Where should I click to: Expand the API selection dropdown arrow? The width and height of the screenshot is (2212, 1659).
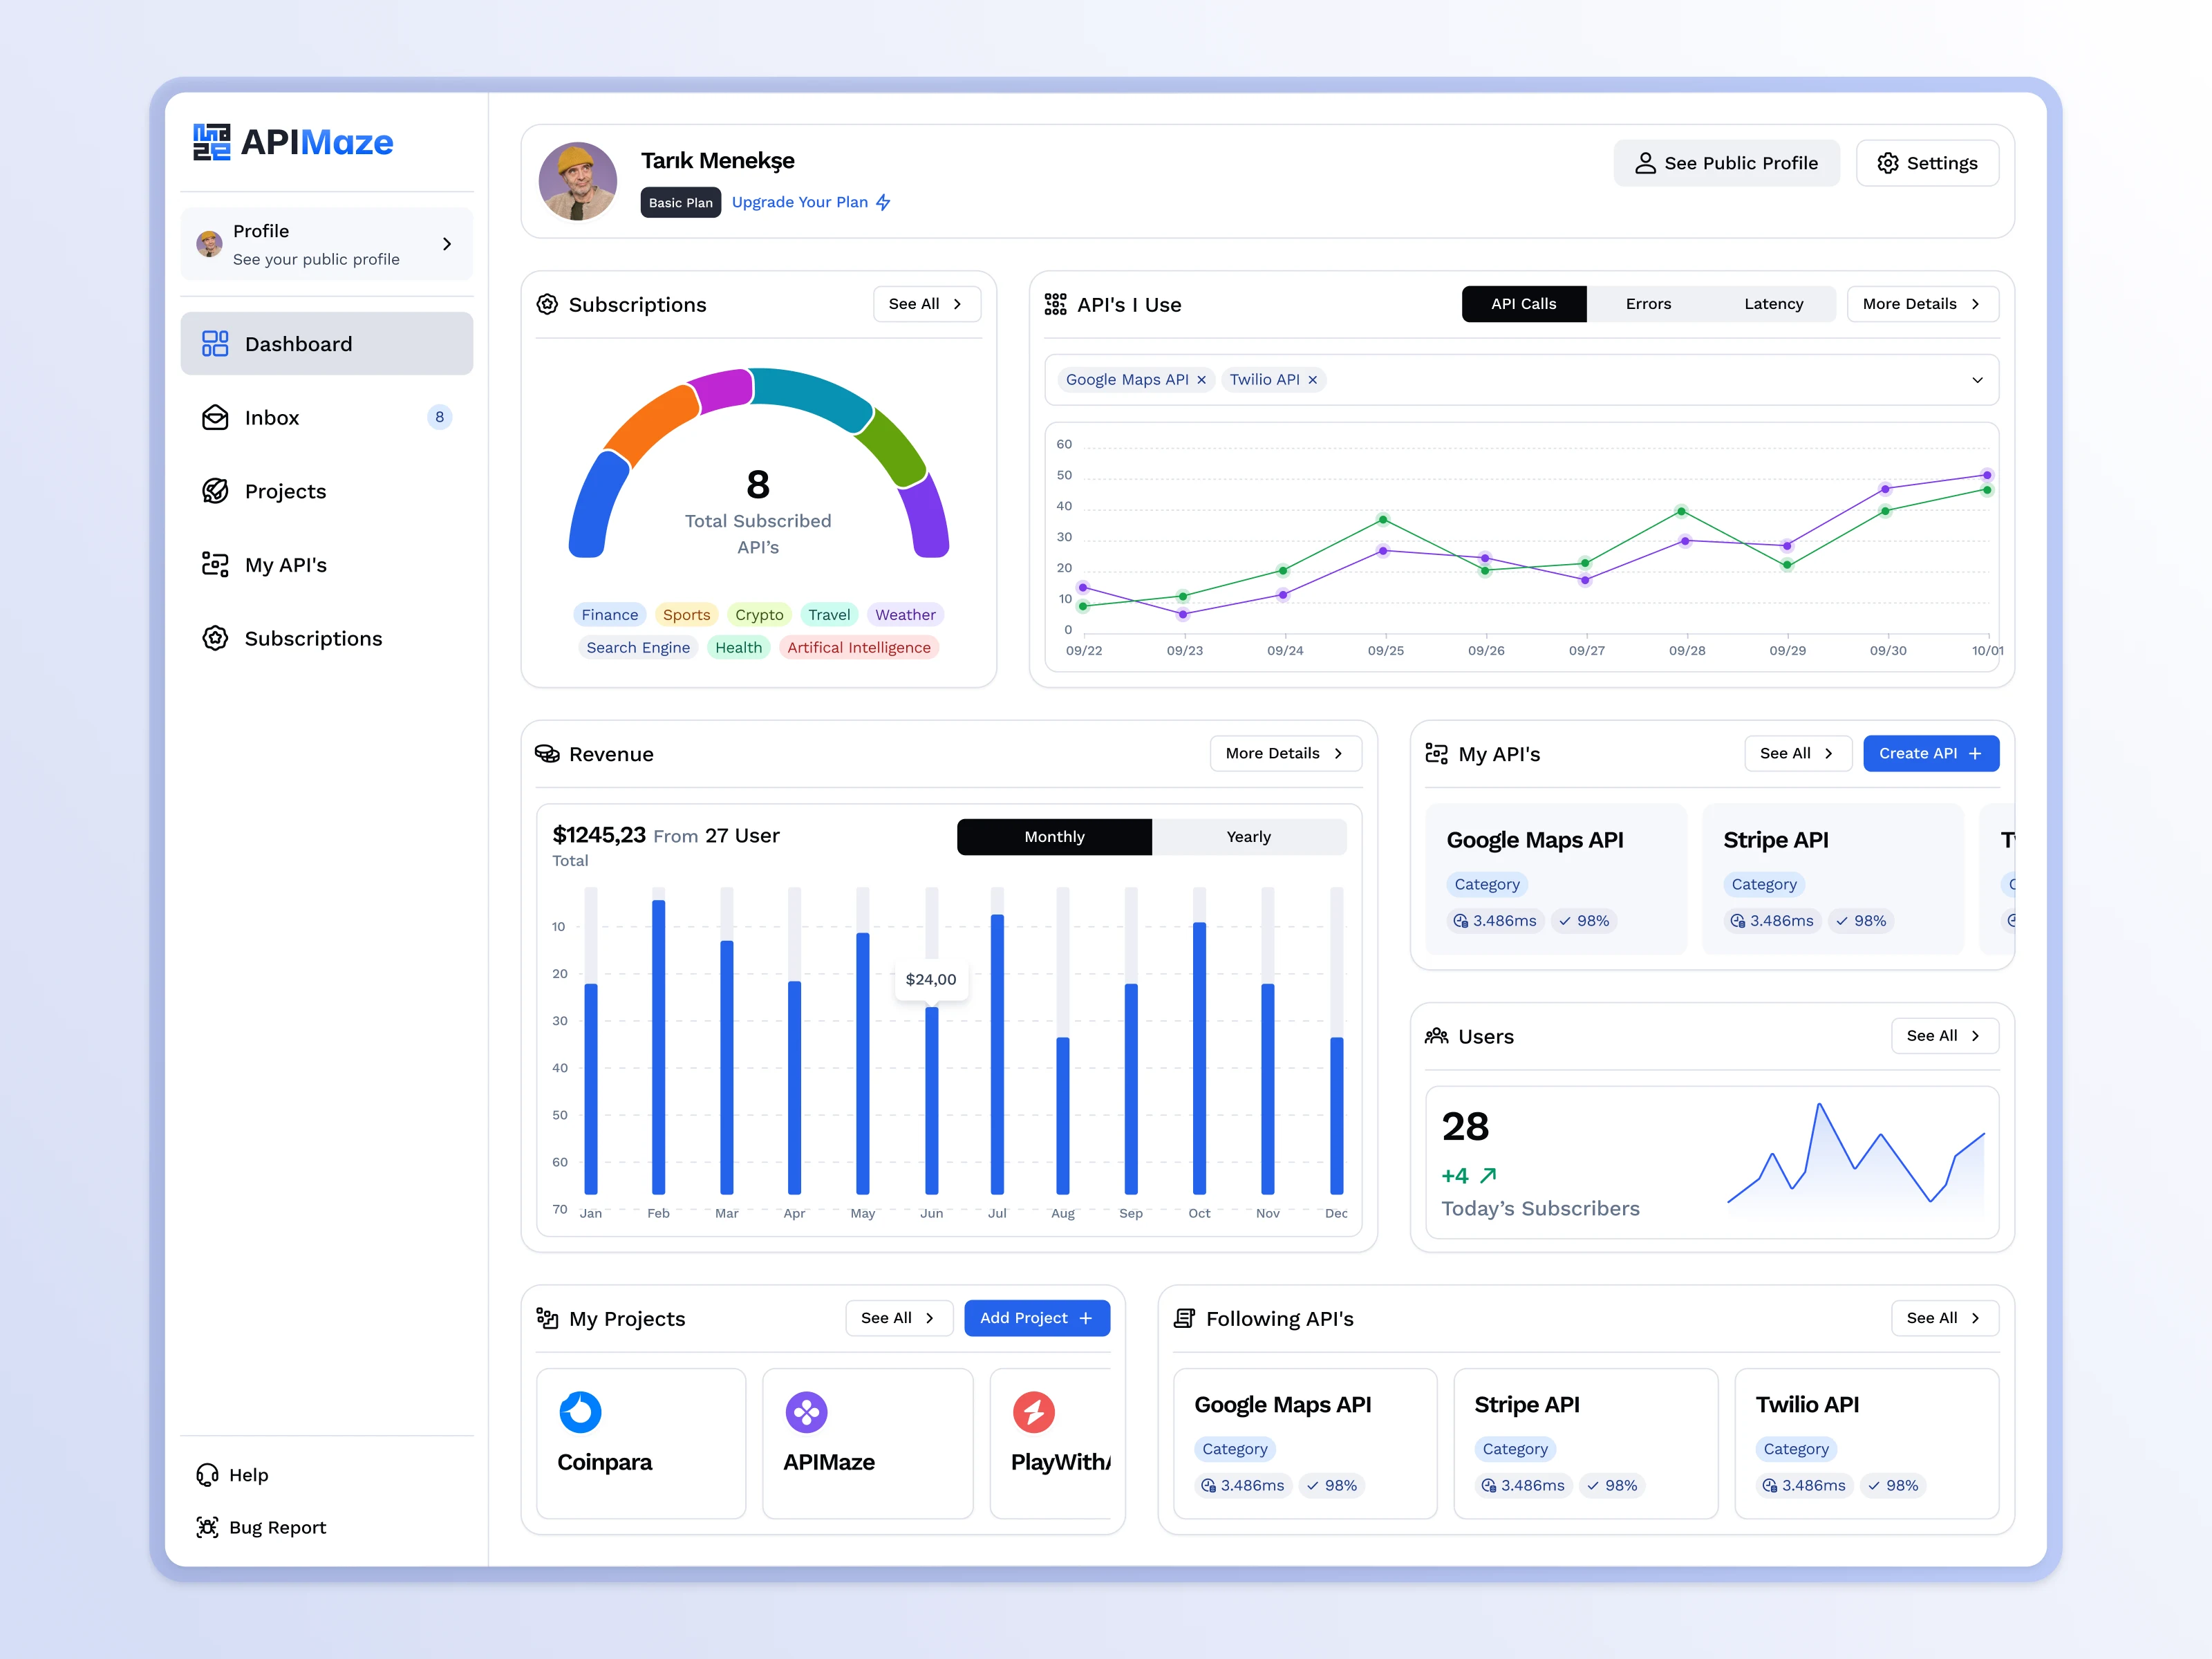click(x=1976, y=380)
